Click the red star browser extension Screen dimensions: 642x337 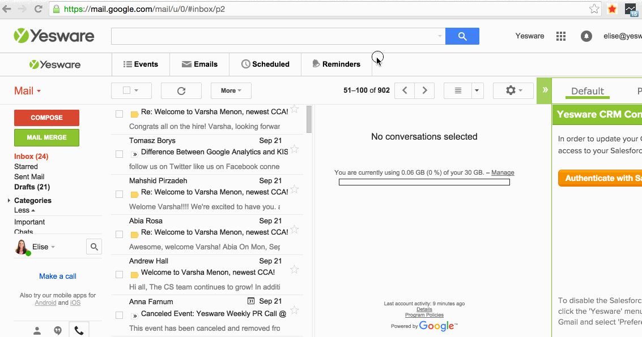coord(612,9)
